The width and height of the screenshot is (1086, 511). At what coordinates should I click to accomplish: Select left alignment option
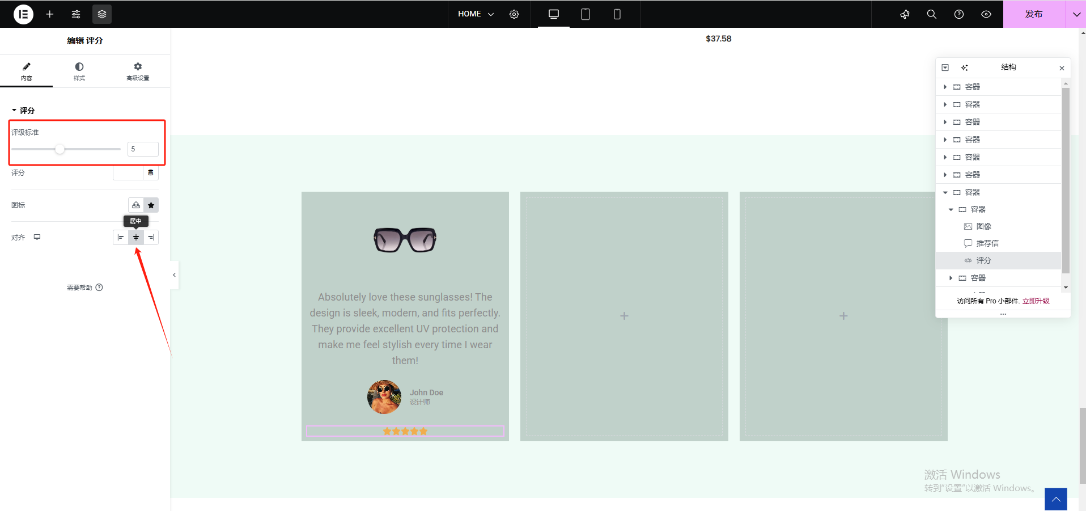[x=121, y=238]
